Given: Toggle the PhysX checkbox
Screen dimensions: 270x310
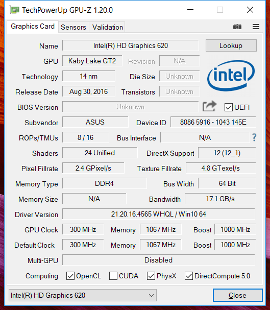Looking at the screenshot, I should [151, 276].
